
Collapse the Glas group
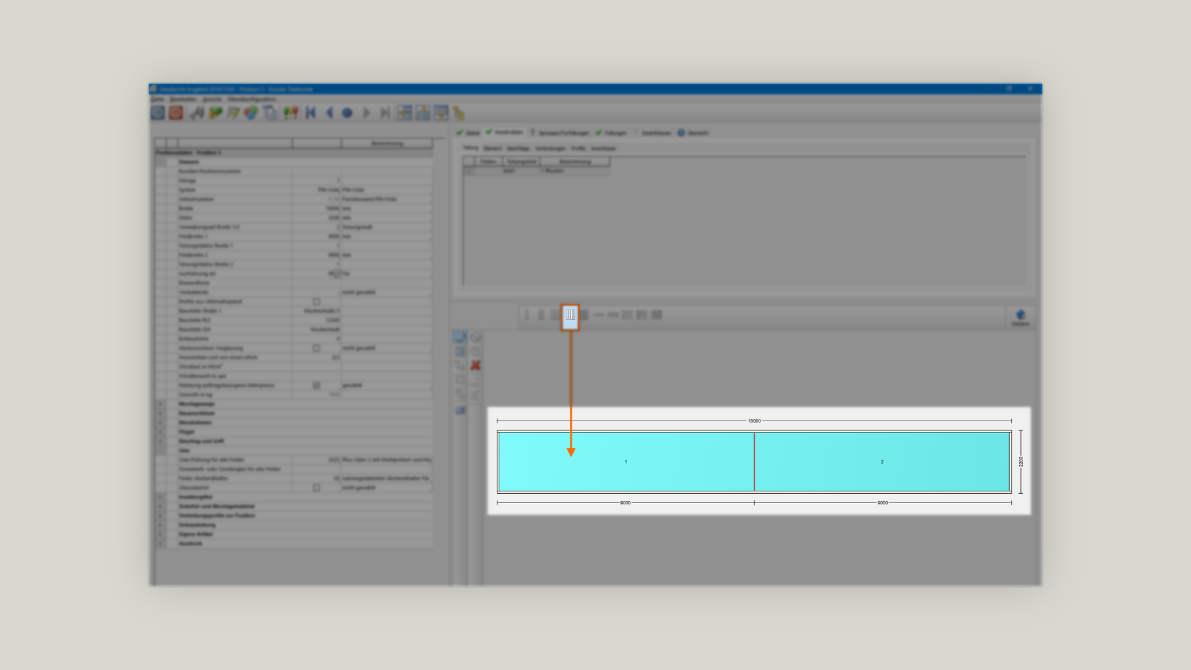point(161,450)
